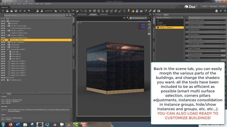Switch to the Editor tab
The image size is (227, 127).
166,15
